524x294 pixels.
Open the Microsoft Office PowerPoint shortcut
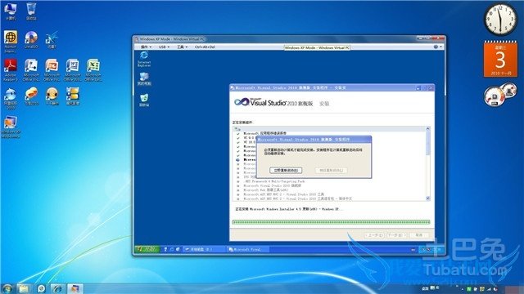pyautogui.click(x=52, y=69)
